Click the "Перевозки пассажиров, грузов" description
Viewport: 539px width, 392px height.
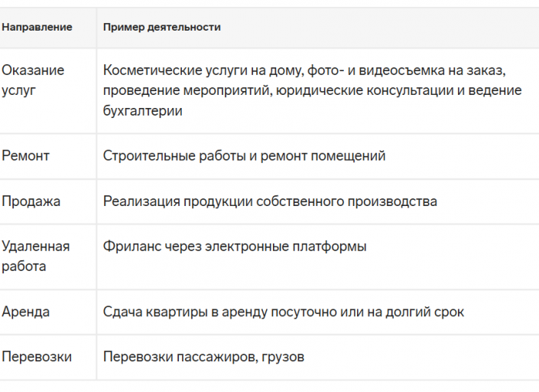[x=203, y=357]
